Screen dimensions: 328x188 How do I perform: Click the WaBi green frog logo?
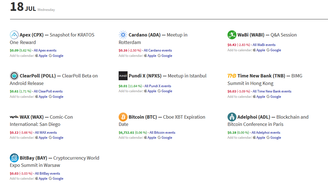[232, 35]
